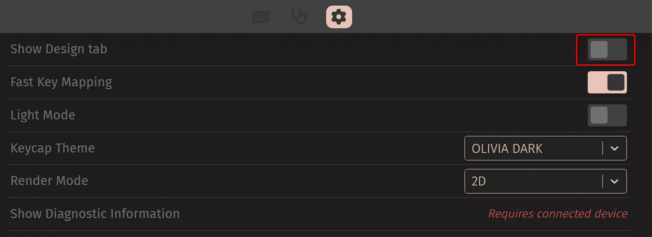Open the Configure keyboard tab icon
The image size is (652, 237).
pyautogui.click(x=261, y=17)
